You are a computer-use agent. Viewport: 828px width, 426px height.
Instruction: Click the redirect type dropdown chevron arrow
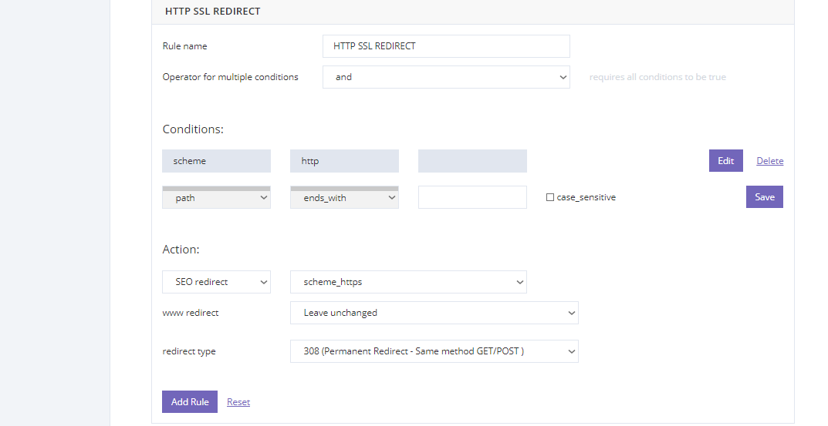click(x=571, y=351)
